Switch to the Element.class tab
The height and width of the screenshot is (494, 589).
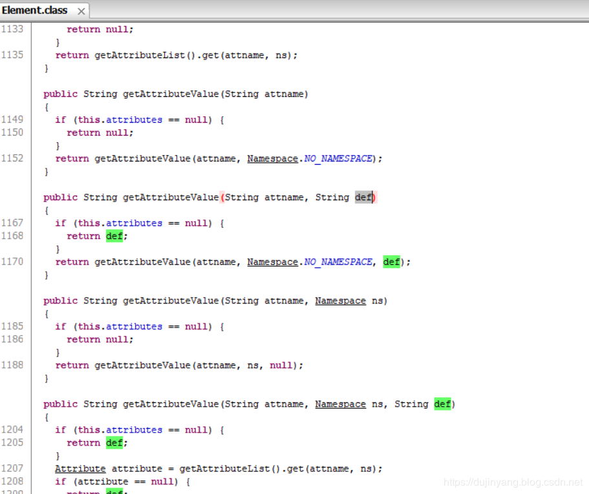35,10
